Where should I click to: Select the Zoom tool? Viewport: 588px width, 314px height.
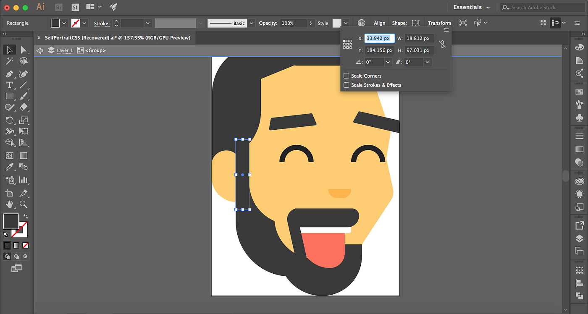[24, 204]
